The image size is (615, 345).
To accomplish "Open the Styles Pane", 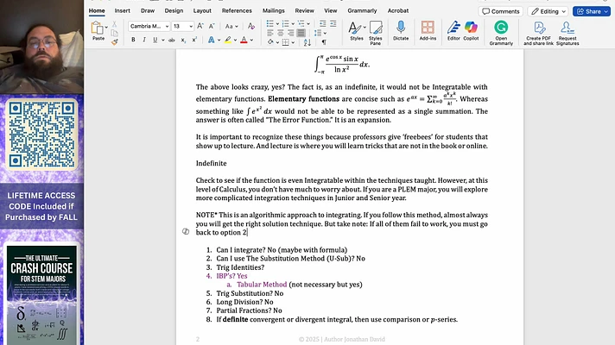I will 376,33.
